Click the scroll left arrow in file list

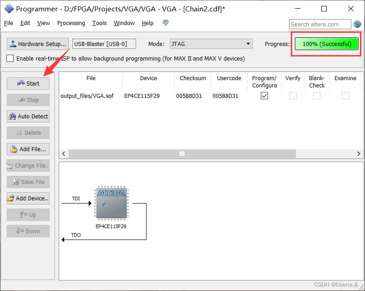tap(64, 154)
